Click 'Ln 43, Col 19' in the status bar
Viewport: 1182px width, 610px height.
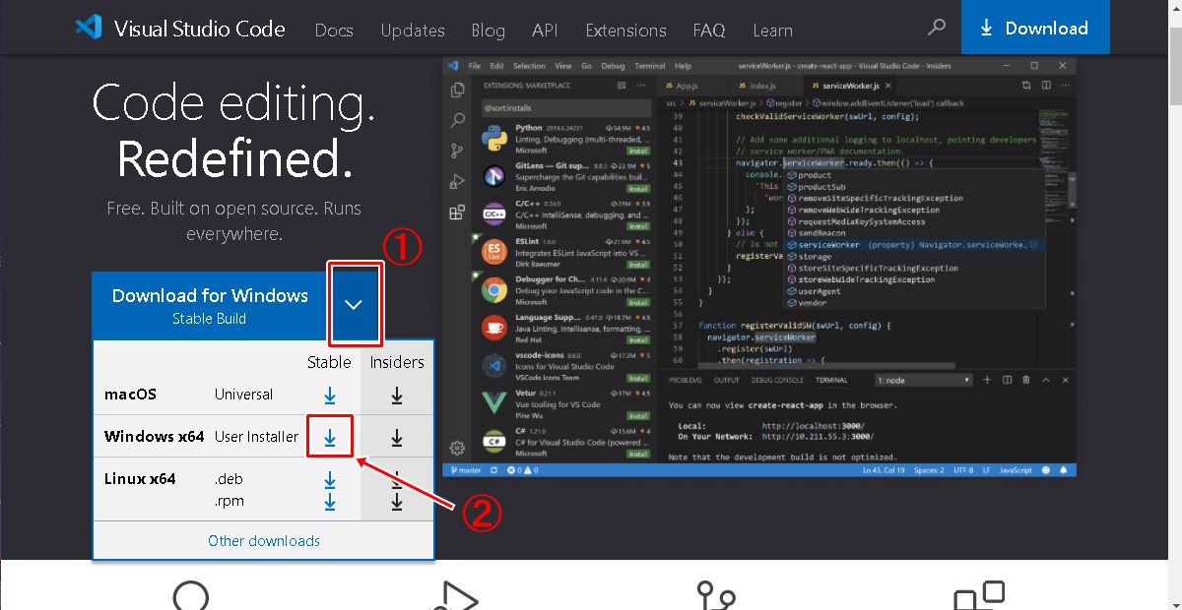coord(884,470)
